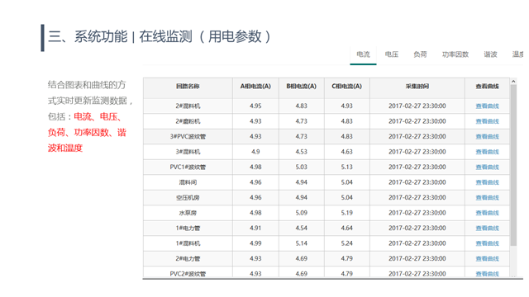Screen dimensions: 529x297
Task: Click 查看曲线 link for 2#混料机 row
Action: 487,106
